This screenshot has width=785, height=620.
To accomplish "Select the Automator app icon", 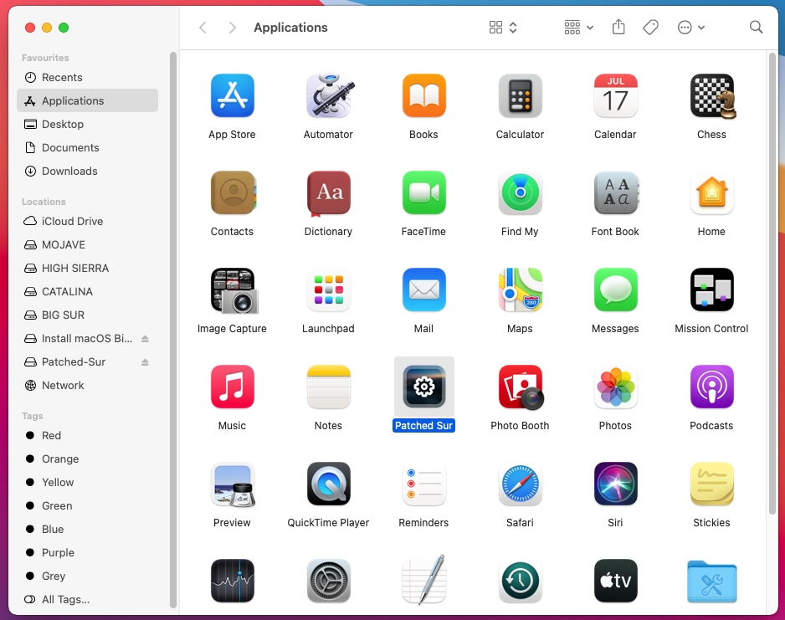I will tap(328, 94).
